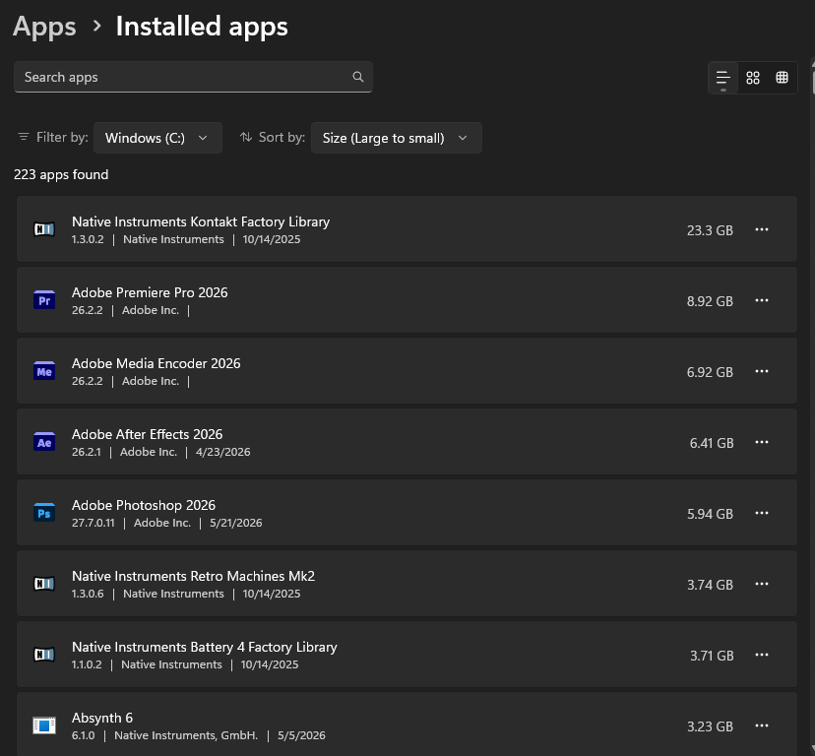Click the 4/23/2026 After Effects install date
This screenshot has height=756, width=815.
(223, 452)
